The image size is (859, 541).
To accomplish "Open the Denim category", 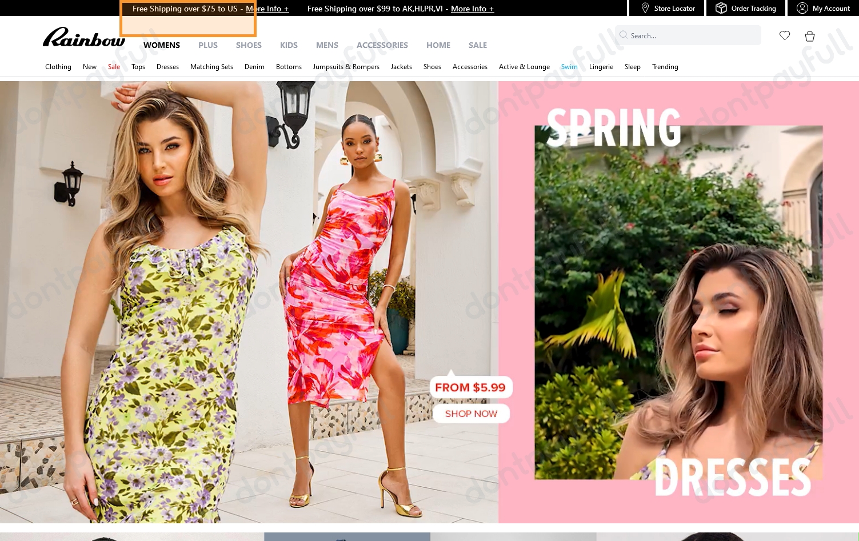I will pos(254,67).
